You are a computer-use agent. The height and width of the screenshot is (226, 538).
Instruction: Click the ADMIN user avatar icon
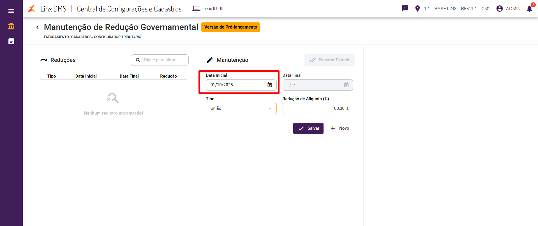tap(499, 8)
